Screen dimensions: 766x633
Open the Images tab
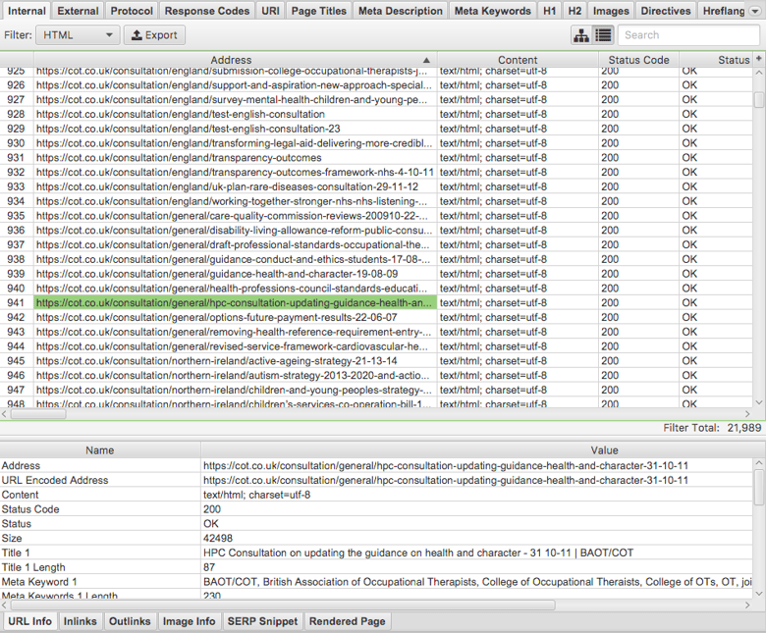coord(611,11)
